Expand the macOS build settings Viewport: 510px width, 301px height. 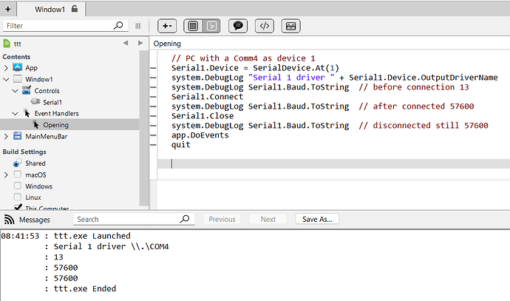point(6,175)
